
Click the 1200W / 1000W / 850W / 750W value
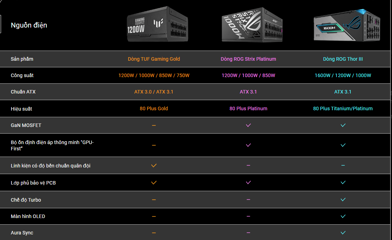[x=154, y=75]
